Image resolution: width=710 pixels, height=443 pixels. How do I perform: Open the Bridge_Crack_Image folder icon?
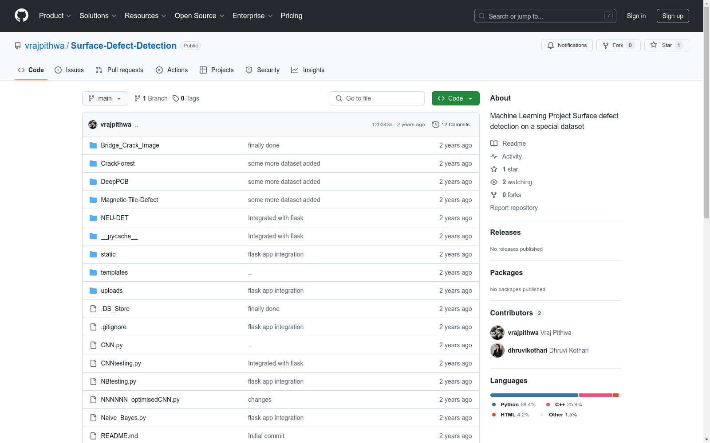point(93,145)
